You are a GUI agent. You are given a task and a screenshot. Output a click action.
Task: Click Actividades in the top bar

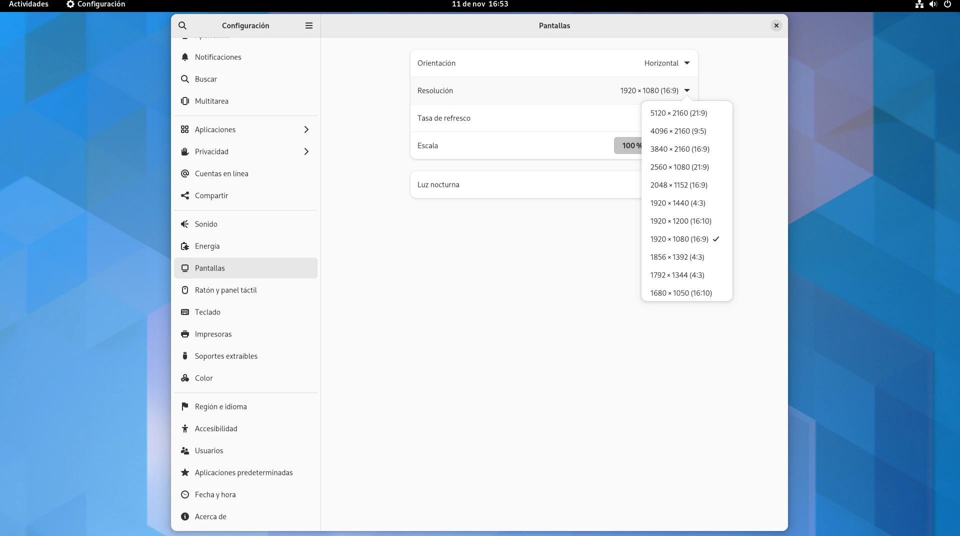(28, 4)
